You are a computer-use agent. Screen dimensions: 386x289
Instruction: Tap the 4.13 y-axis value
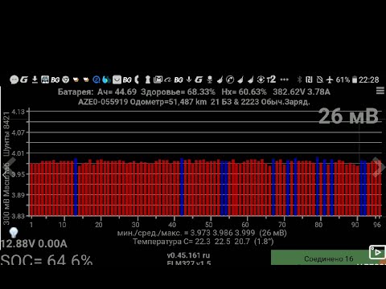click(x=18, y=112)
